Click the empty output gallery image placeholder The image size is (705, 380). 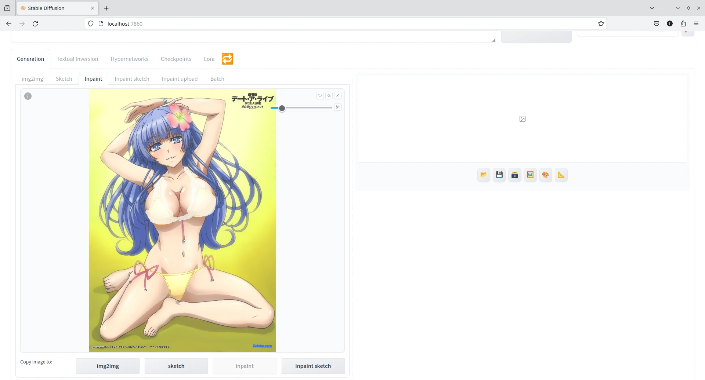(x=523, y=119)
